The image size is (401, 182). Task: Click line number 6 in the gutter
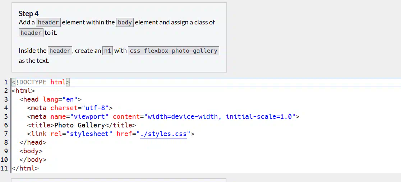6,125
